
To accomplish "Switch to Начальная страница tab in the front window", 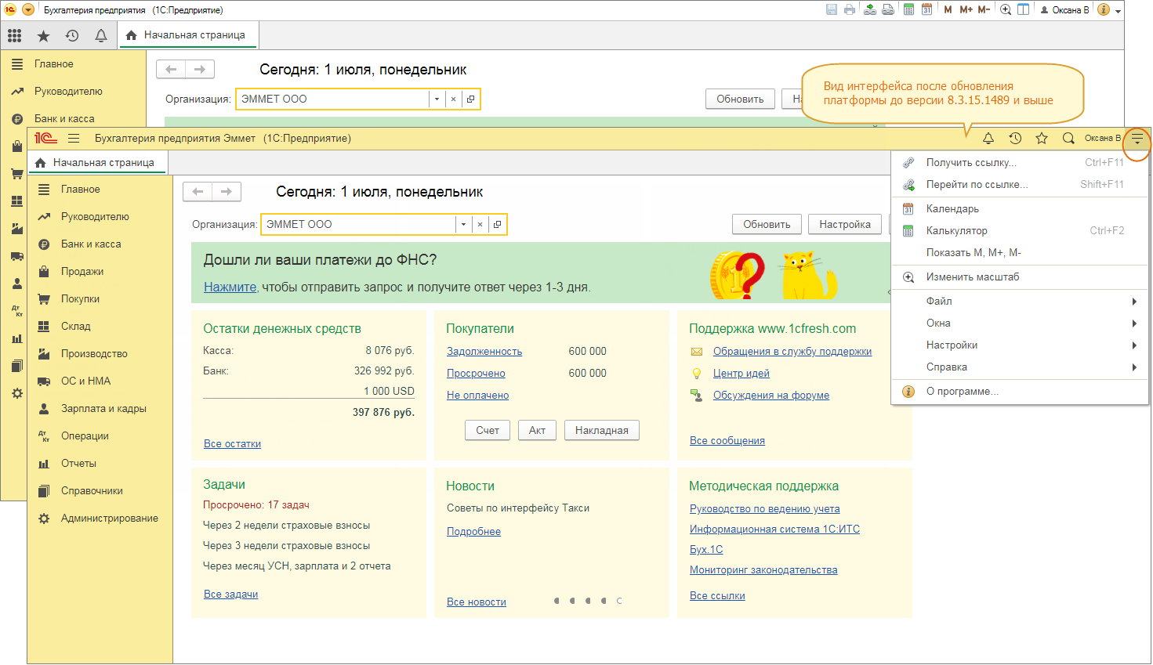I will click(98, 163).
